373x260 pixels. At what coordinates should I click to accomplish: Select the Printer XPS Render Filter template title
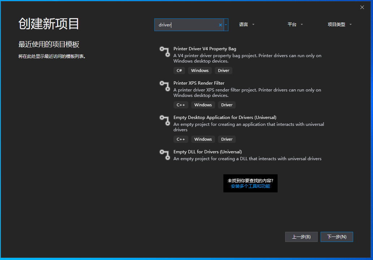199,83
